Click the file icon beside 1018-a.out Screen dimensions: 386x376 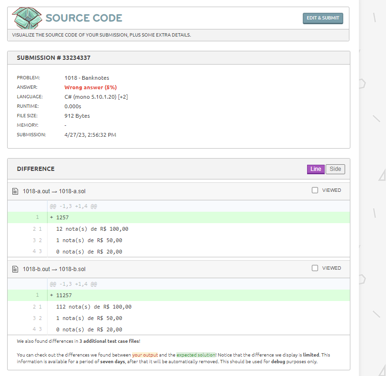(x=15, y=191)
